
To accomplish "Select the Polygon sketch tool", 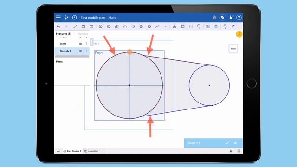I will point(141,26).
